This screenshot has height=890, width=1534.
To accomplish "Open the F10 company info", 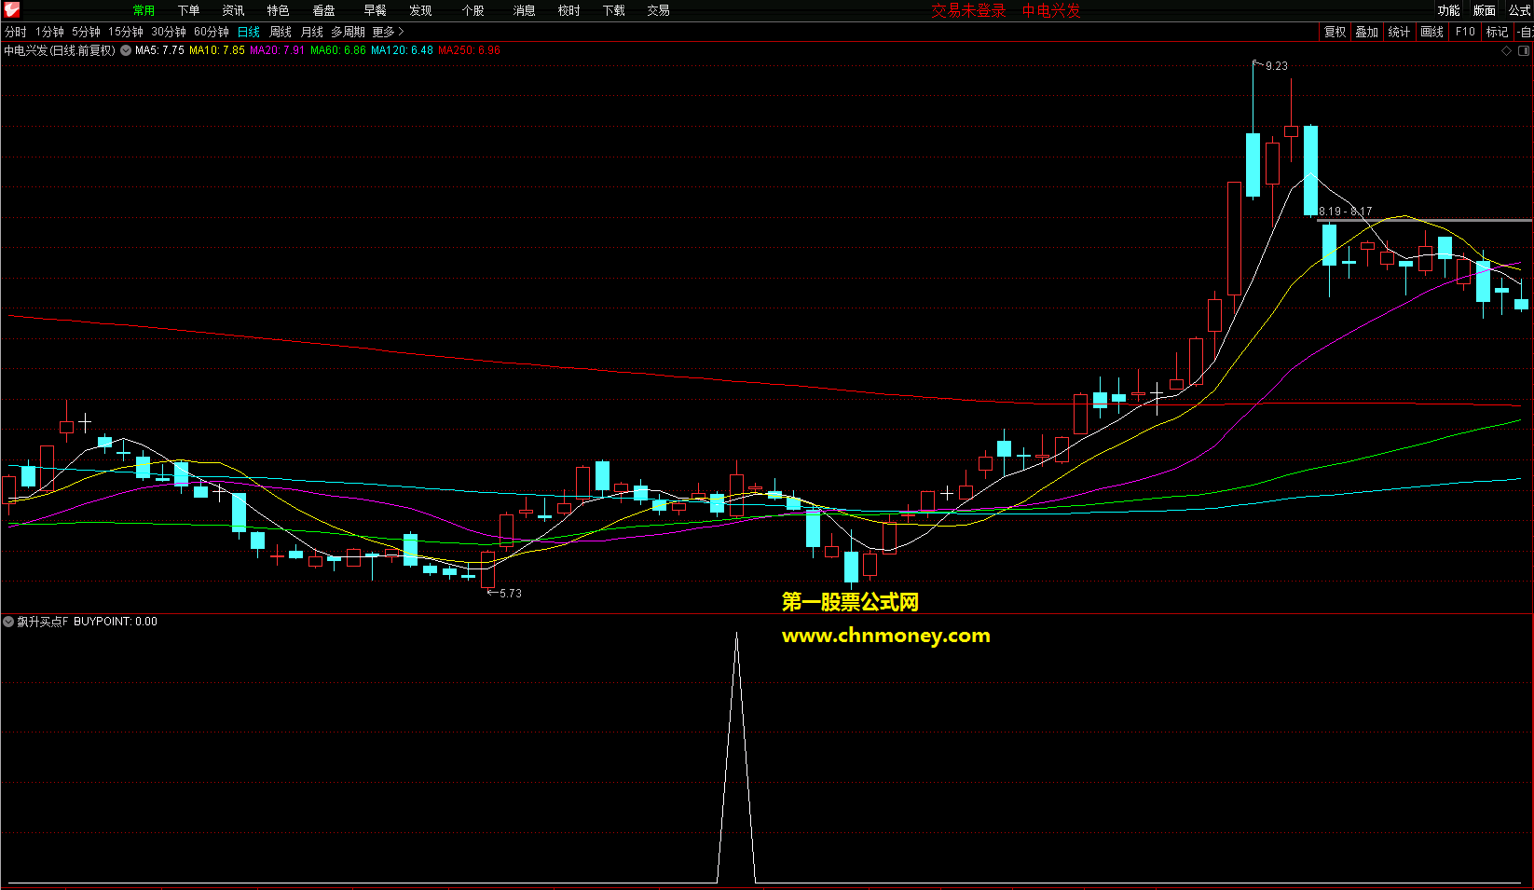I will click(1465, 32).
